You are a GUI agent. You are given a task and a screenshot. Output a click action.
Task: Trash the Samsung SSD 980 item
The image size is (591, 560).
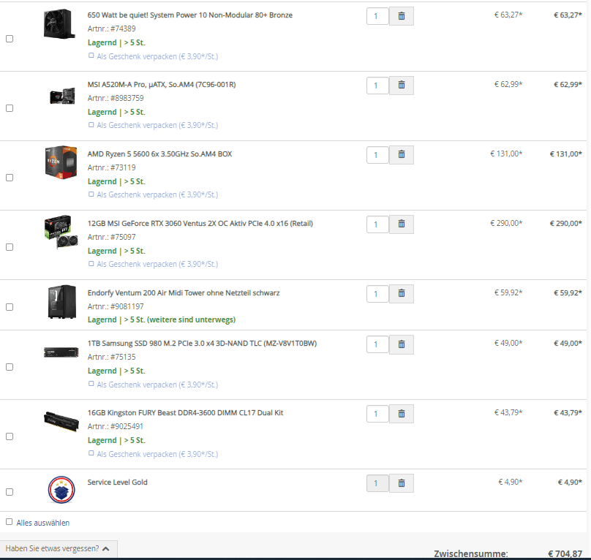[x=402, y=344]
